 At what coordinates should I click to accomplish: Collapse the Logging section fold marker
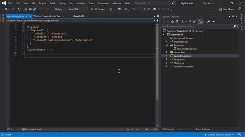coord(23,27)
